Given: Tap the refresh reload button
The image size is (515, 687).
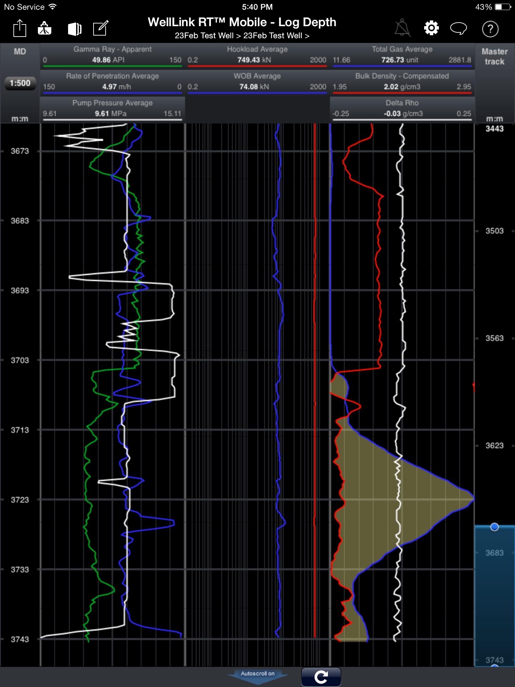Looking at the screenshot, I should pos(321,677).
